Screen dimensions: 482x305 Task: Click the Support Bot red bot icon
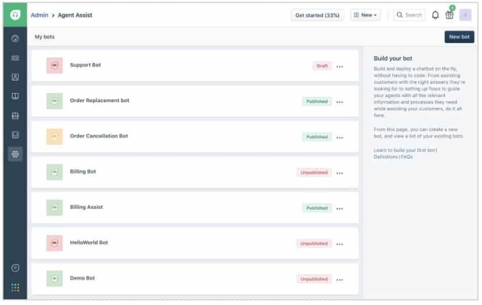coord(55,66)
